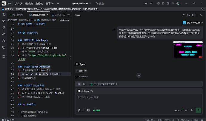Viewport: 206px width, 121px height.
Task: Open chat history clock icon
Action: pyautogui.click(x=188, y=15)
